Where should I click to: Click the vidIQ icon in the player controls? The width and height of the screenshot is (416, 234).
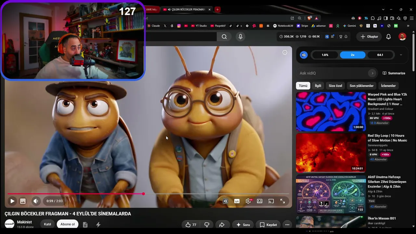225,201
